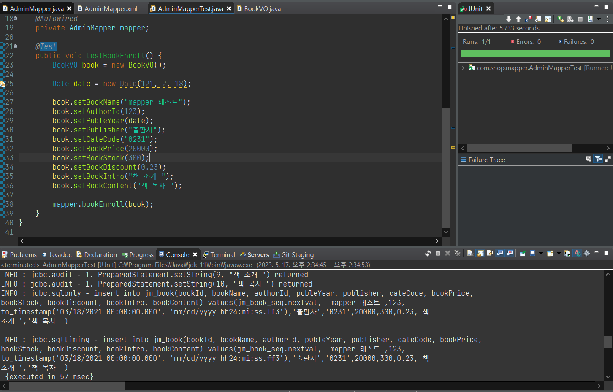Click show stack trace in console icon
The width and height of the screenshot is (613, 392).
pos(588,159)
